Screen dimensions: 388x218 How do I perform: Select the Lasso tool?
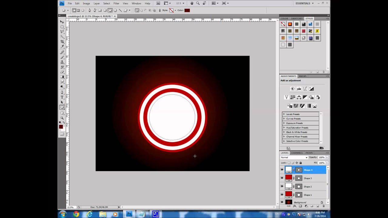[x=62, y=31]
